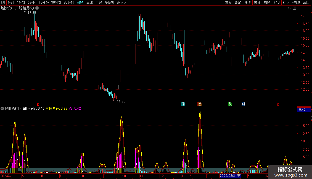The width and height of the screenshot is (312, 179).
Task: Click the 17.00 price axis label
Action: (305, 16)
